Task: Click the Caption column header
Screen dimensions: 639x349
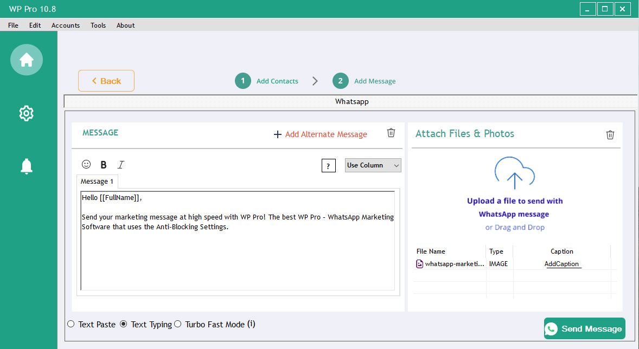Action: [561, 251]
